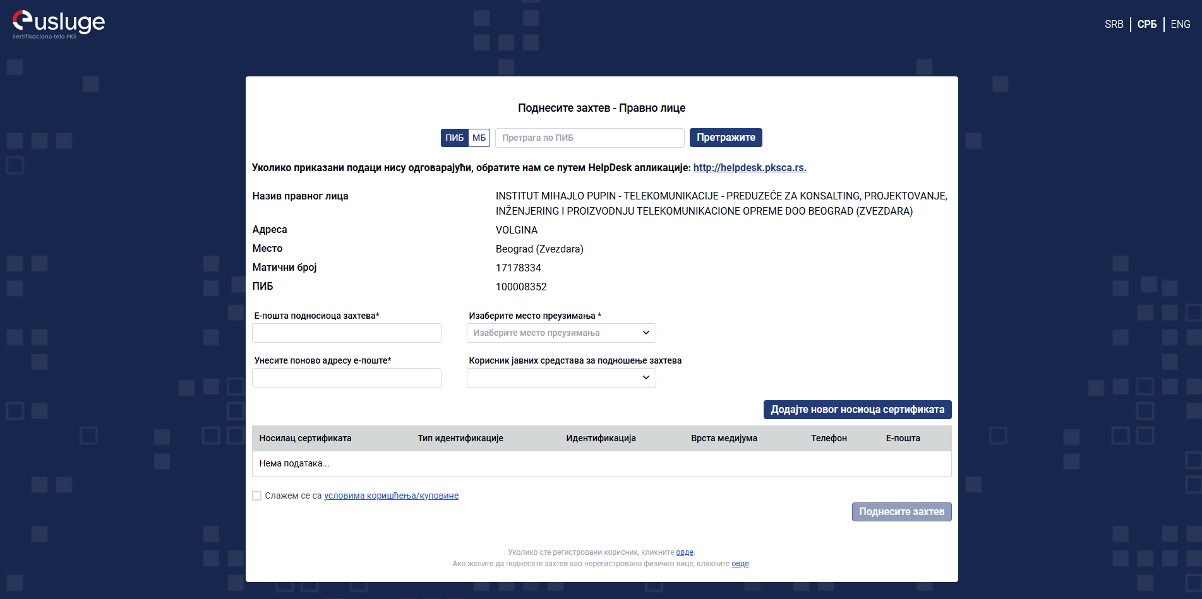The width and height of the screenshot is (1202, 599).
Task: Click the Е-пошта column header
Action: click(903, 439)
